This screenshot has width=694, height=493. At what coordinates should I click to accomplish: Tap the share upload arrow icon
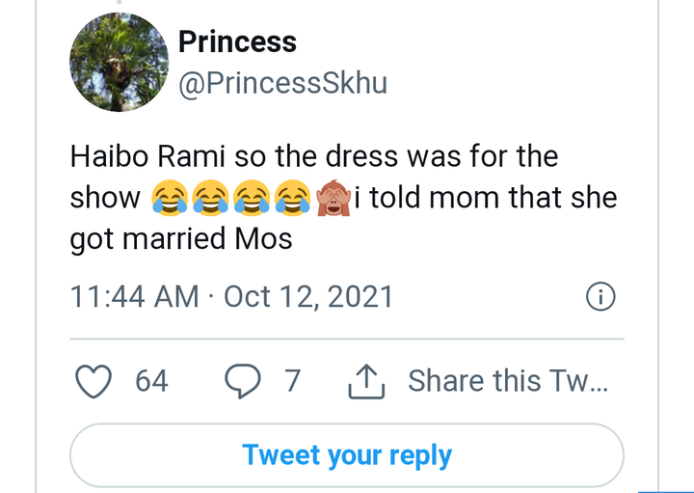click(x=366, y=381)
